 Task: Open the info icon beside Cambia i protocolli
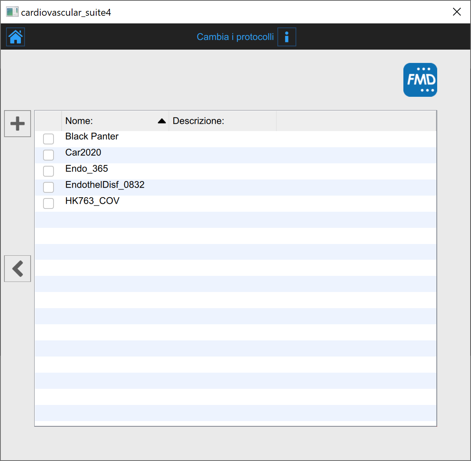click(287, 37)
